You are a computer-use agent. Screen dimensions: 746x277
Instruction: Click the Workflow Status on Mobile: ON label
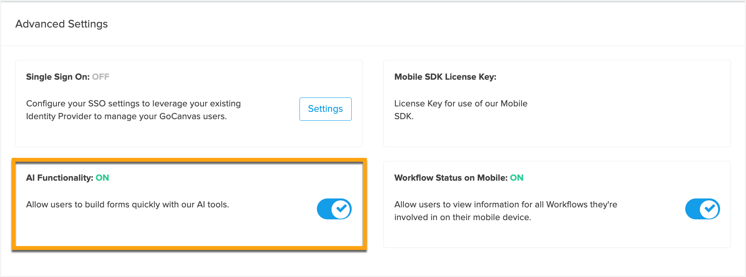[459, 178]
